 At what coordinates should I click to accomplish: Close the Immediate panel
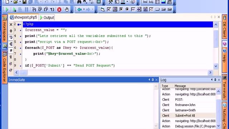(156, 80)
